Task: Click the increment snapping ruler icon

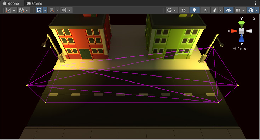Action: (x=64, y=10)
